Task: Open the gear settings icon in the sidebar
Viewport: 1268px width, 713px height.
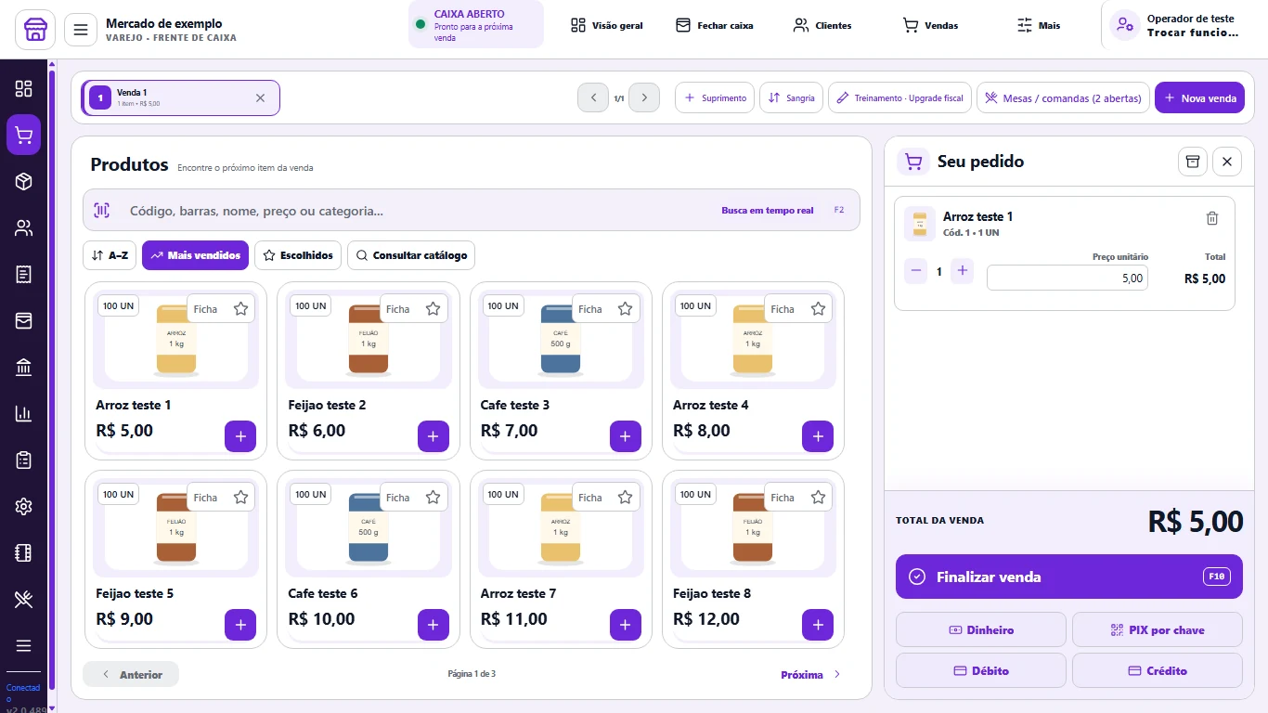Action: 23,506
